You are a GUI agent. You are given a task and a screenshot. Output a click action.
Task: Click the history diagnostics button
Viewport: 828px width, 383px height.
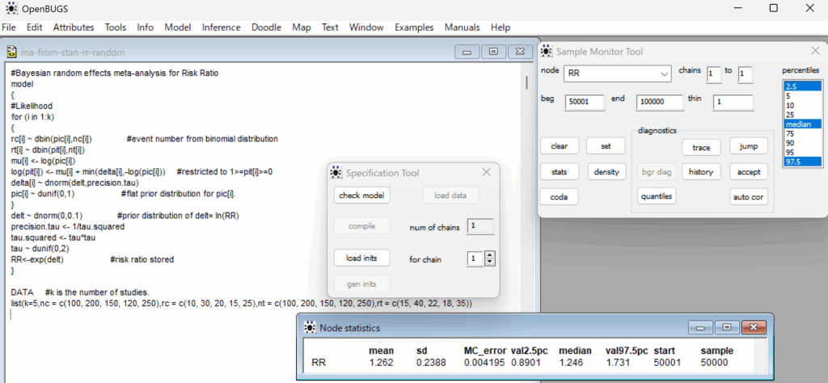[x=701, y=171]
